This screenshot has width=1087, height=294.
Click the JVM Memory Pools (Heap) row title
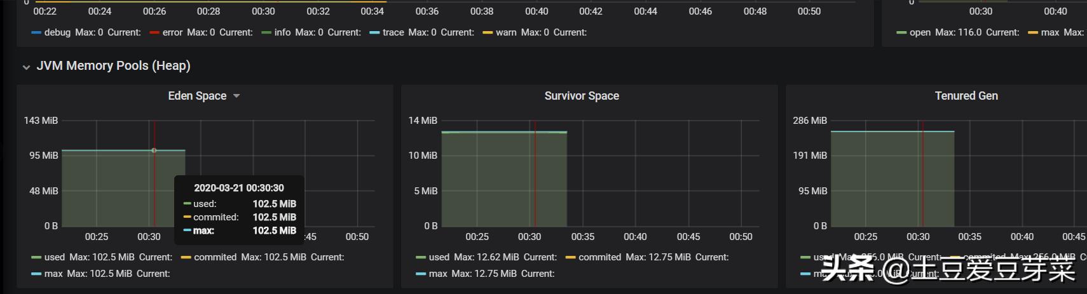[113, 66]
